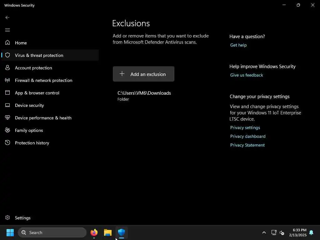This screenshot has height=240, width=320.
Task: Click the Firewall & network antenna icon
Action: (7, 80)
